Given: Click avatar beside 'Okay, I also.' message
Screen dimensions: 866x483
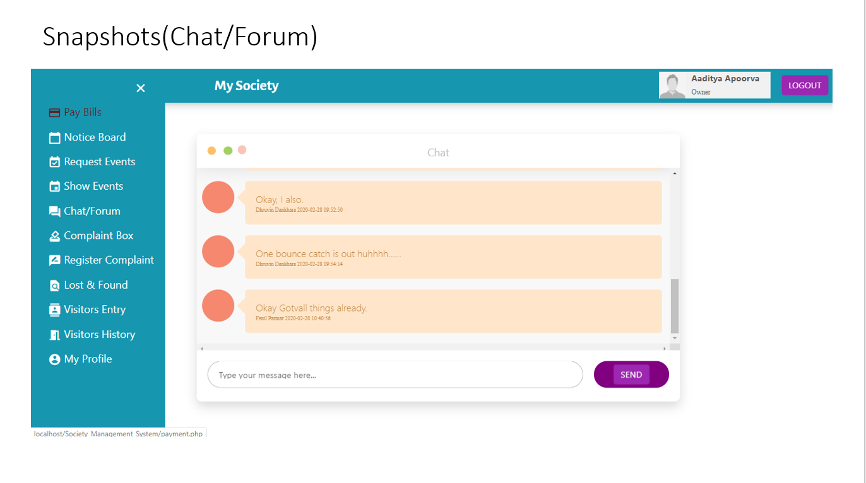Looking at the screenshot, I should pos(218,197).
